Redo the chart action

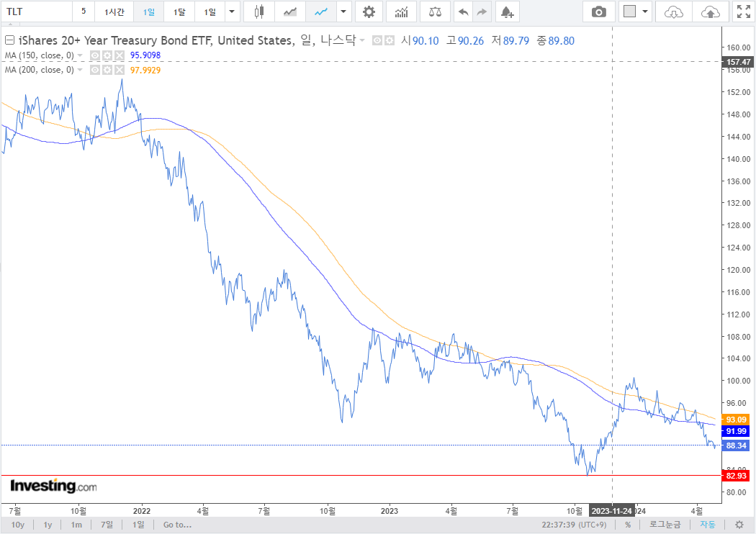482,12
